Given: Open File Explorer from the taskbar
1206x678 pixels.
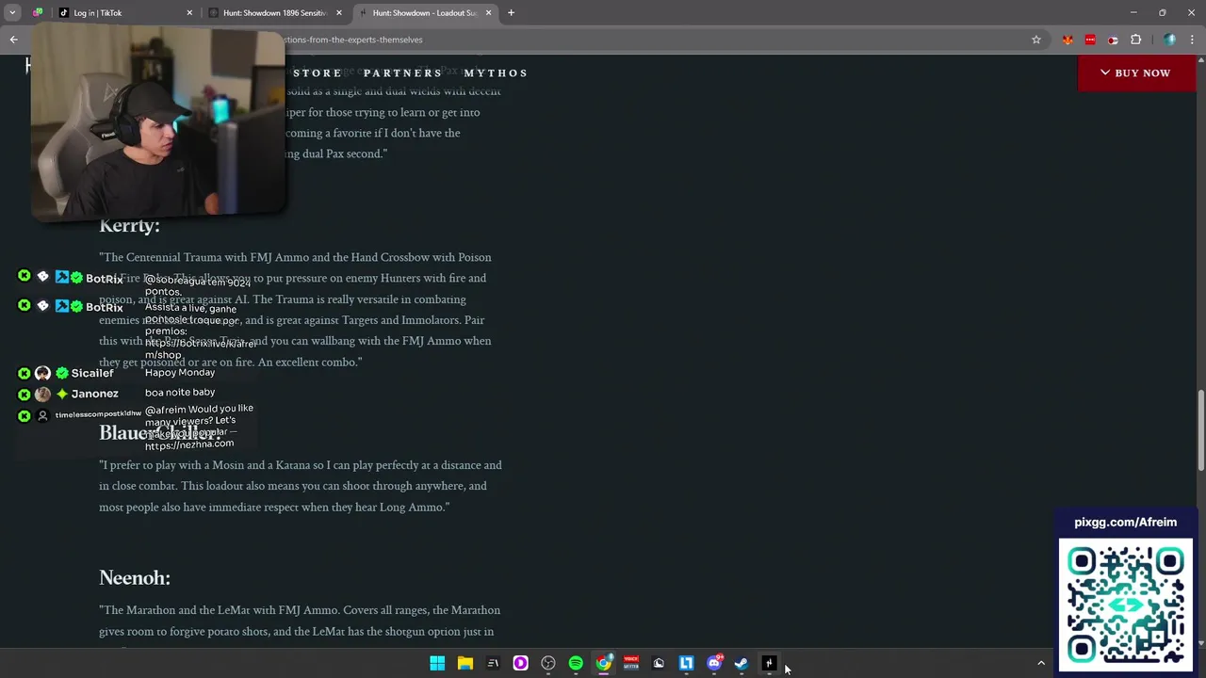Looking at the screenshot, I should (x=464, y=664).
